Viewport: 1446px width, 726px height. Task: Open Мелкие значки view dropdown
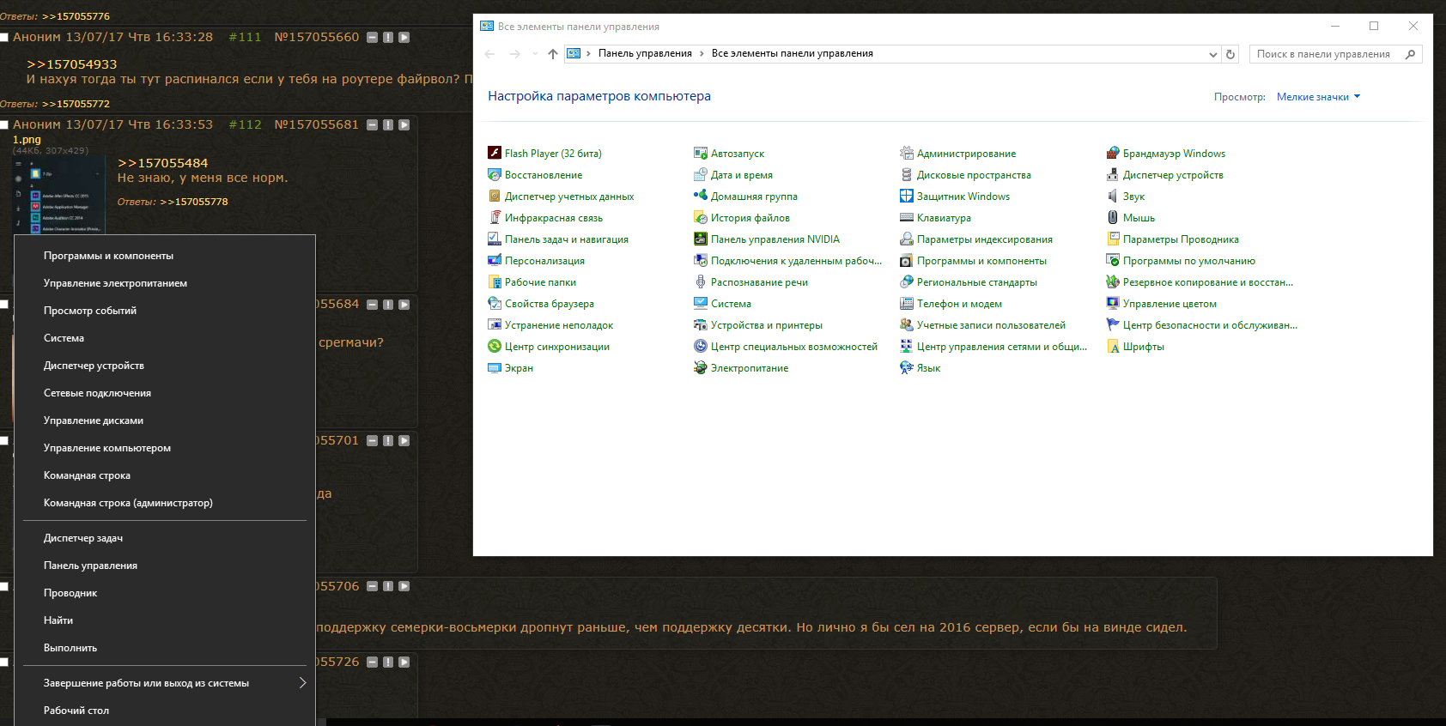(1318, 97)
